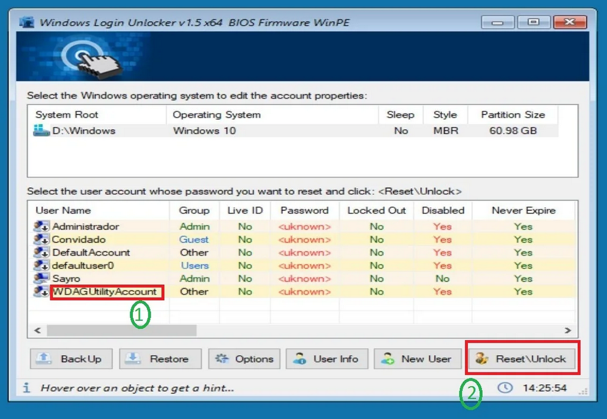Click the D:\Windows system drive icon
This screenshot has width=607, height=419.
(42, 130)
